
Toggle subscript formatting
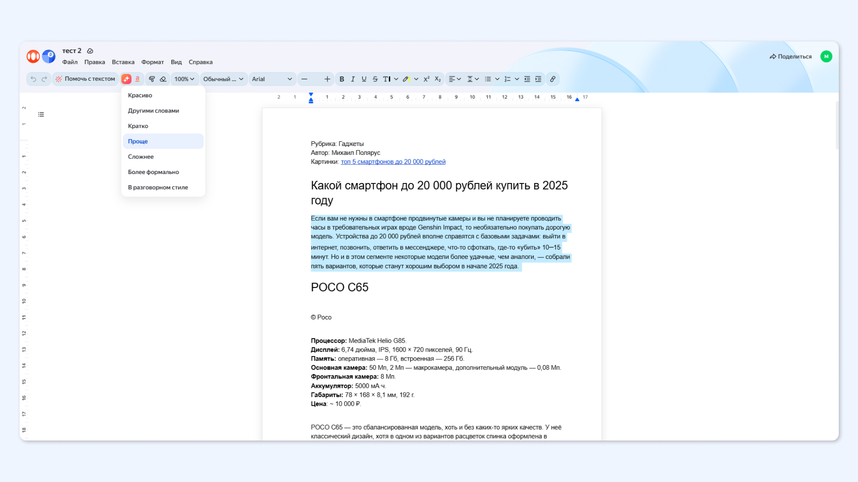[x=438, y=79]
